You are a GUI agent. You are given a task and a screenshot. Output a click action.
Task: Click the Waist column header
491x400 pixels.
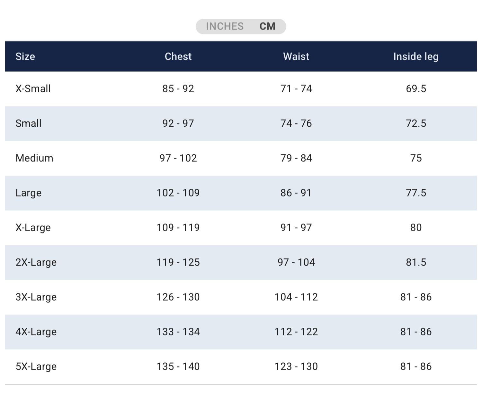point(296,57)
